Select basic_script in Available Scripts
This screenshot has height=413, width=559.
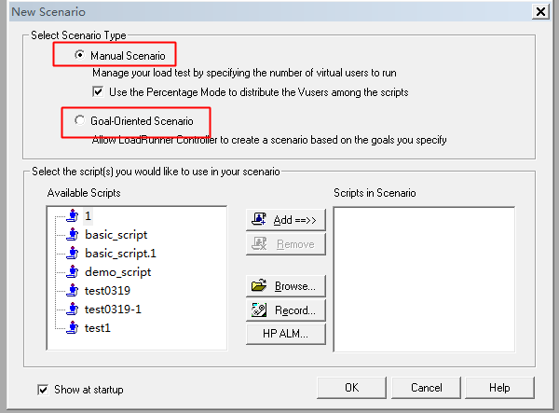coord(116,235)
